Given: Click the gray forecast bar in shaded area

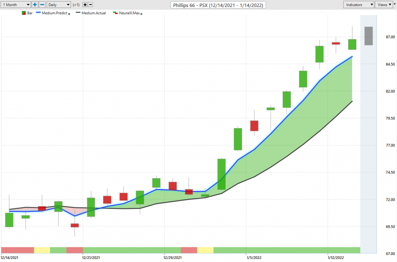Looking at the screenshot, I should tap(368, 36).
